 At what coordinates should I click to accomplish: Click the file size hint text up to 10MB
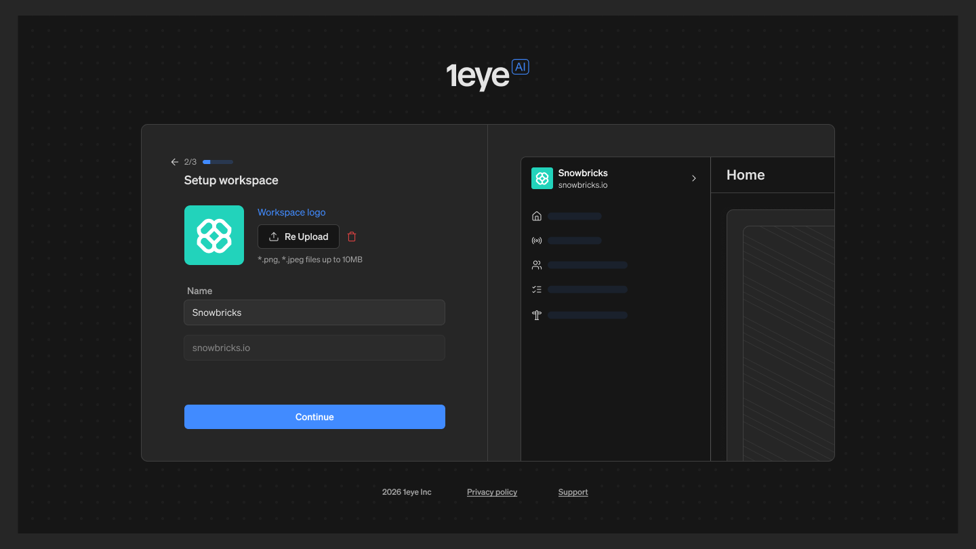coord(310,260)
